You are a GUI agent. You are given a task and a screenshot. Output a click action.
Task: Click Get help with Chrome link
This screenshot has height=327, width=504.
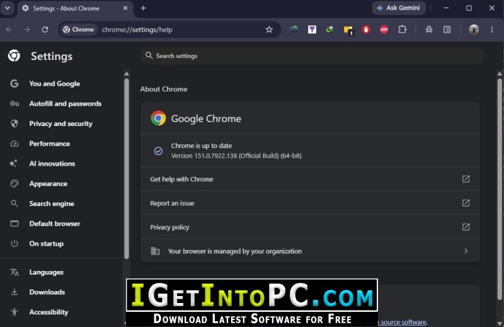coord(310,179)
